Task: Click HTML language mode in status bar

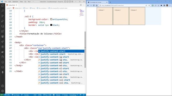Action: pyautogui.click(x=40, y=95)
